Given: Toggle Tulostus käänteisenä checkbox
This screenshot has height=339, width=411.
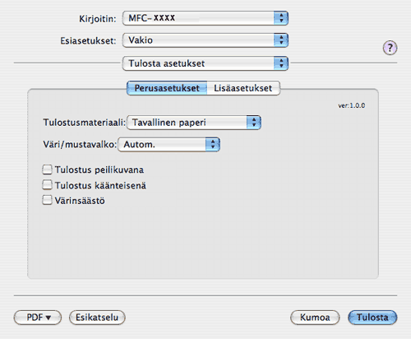Looking at the screenshot, I should click(x=47, y=185).
